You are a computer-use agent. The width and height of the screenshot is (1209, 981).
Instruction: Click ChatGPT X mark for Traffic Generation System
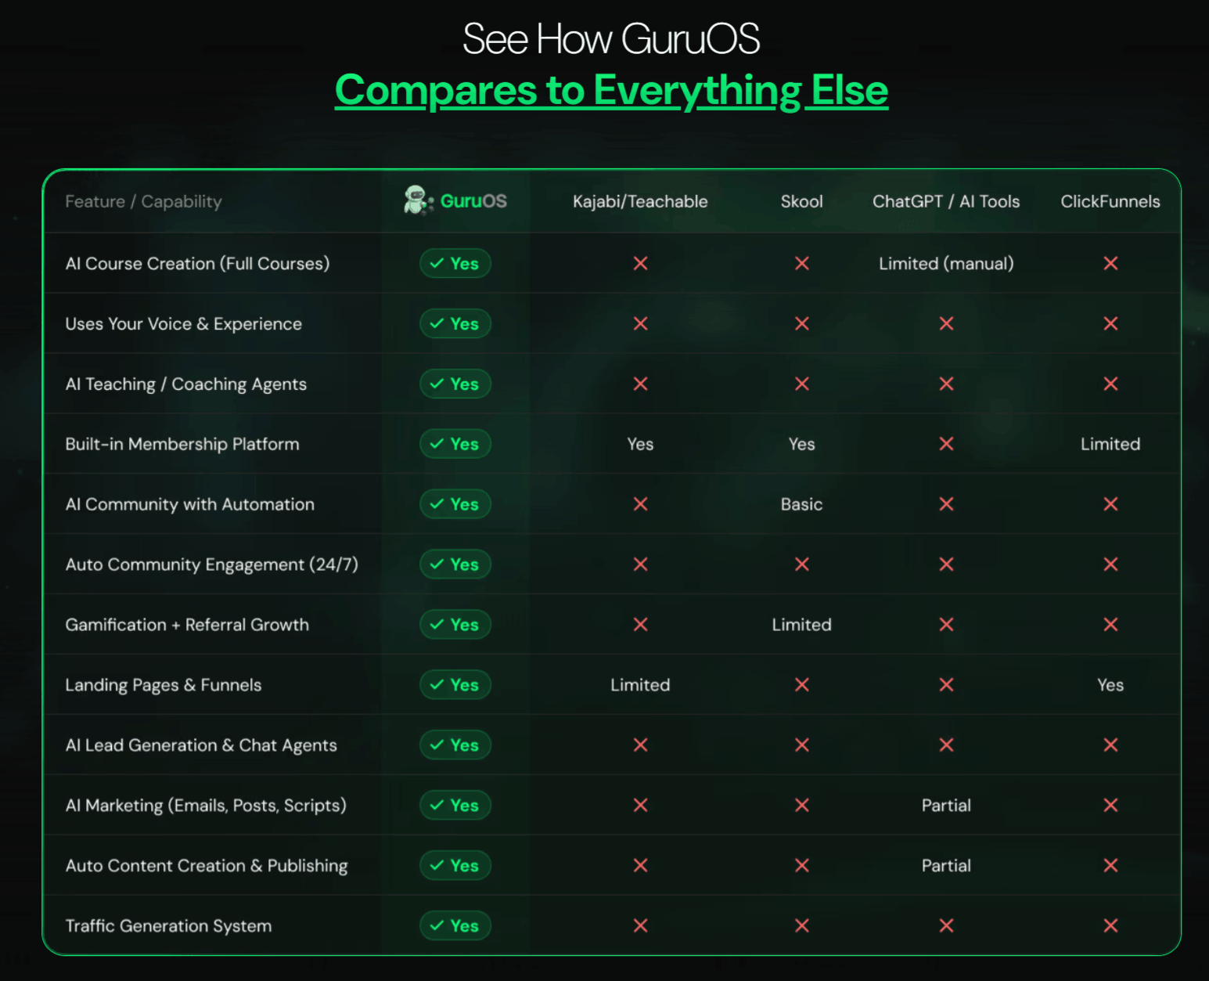coord(946,925)
